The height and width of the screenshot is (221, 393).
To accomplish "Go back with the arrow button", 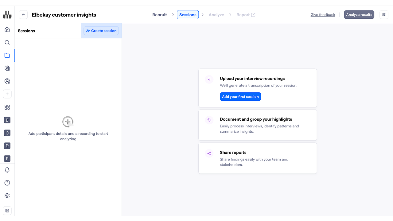I will click(23, 15).
